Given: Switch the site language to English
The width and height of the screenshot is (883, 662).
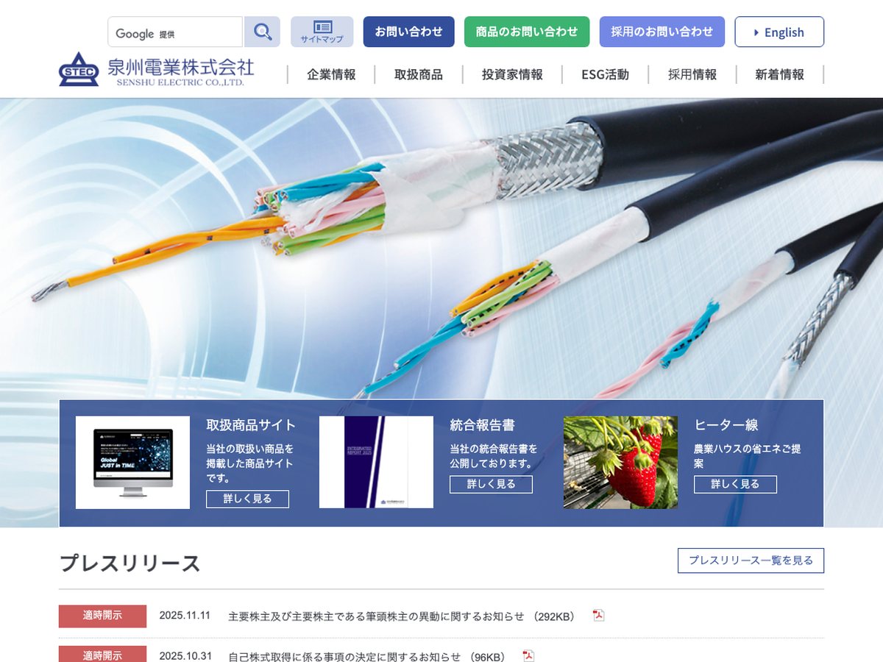Looking at the screenshot, I should coord(779,32).
